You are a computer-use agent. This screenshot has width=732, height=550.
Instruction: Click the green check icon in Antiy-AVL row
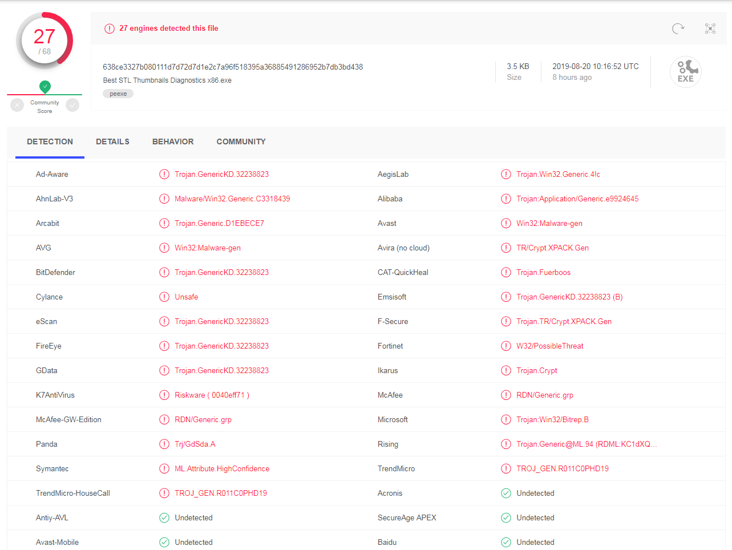(164, 518)
